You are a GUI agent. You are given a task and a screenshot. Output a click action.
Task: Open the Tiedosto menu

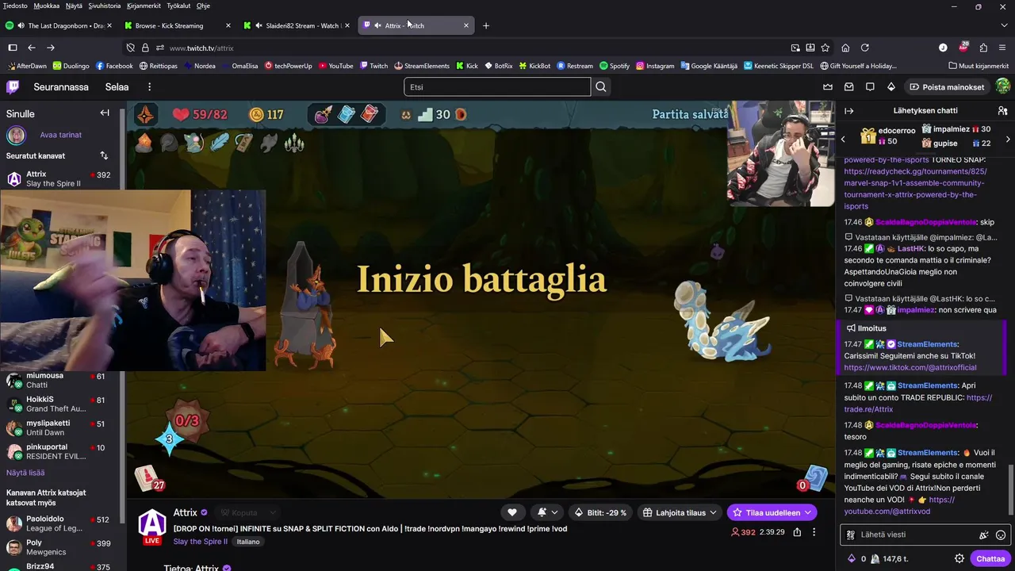click(x=15, y=6)
